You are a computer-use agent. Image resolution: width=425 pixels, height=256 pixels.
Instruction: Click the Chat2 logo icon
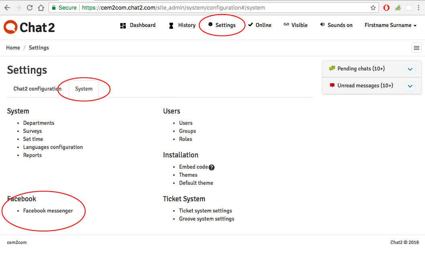click(10, 27)
